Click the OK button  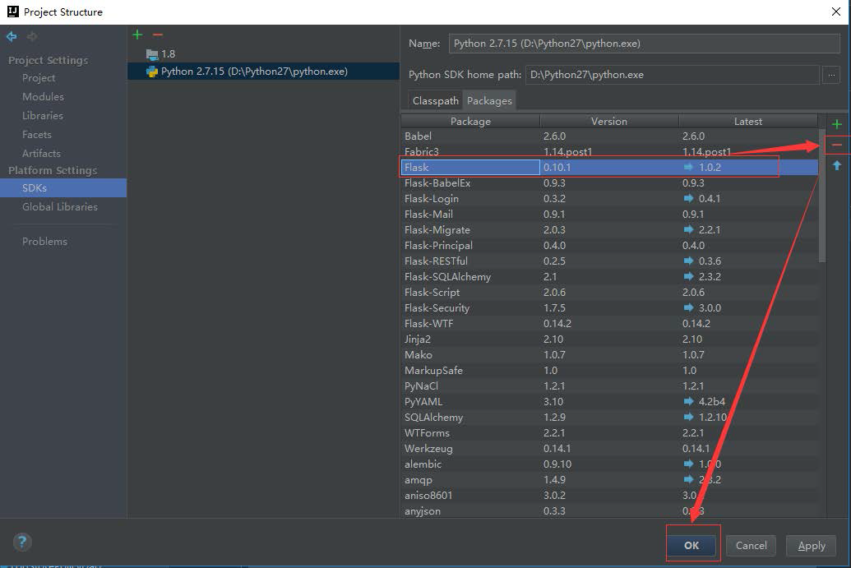[691, 545]
